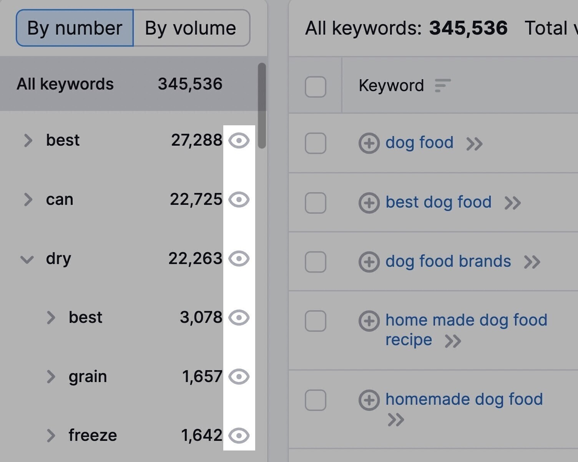
Task: Select checkbox for home made dog food recipe
Action: (x=316, y=321)
